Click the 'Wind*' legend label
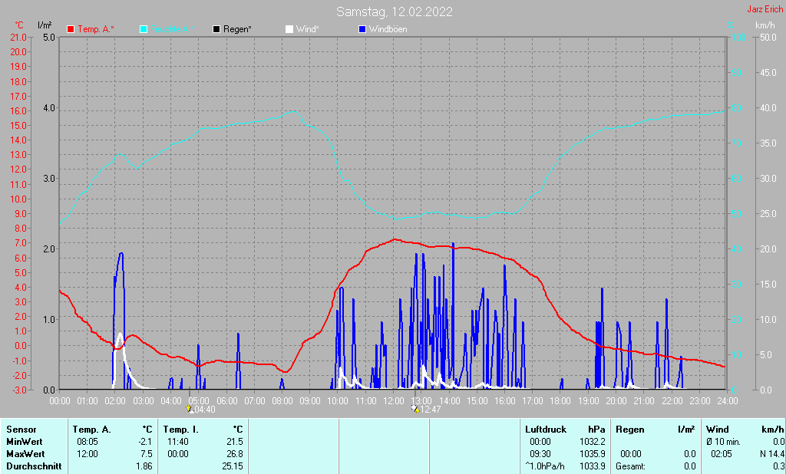 click(307, 30)
